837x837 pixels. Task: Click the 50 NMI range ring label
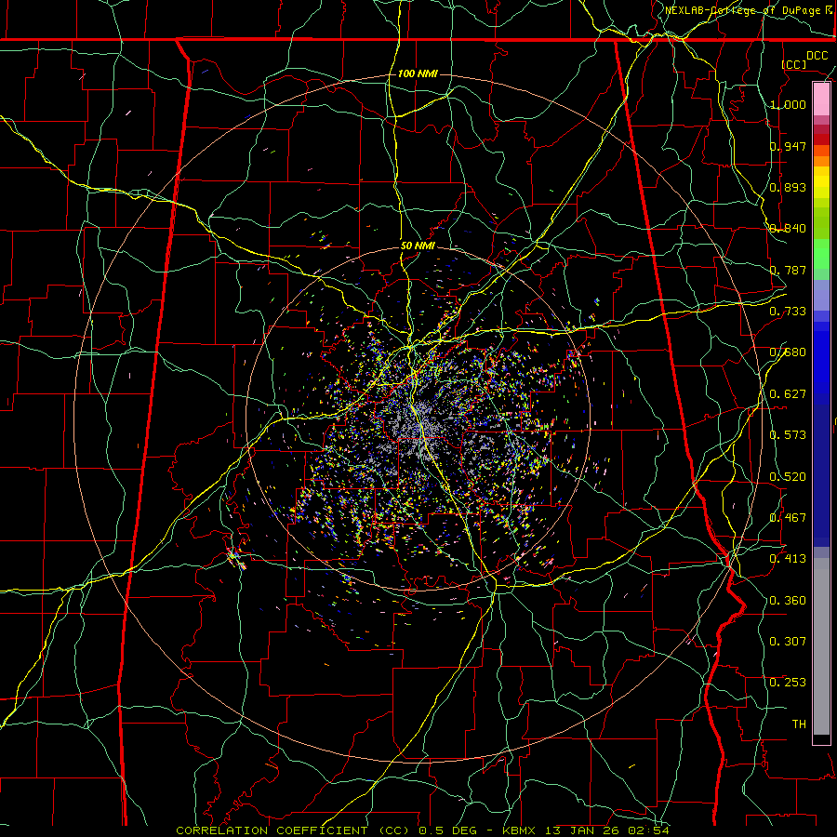418,246
